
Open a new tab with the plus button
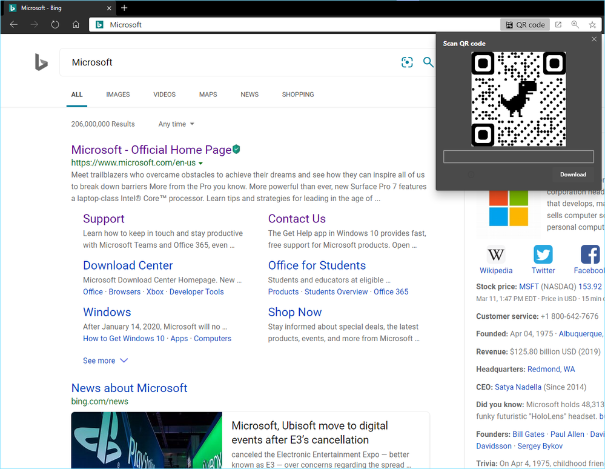(124, 8)
